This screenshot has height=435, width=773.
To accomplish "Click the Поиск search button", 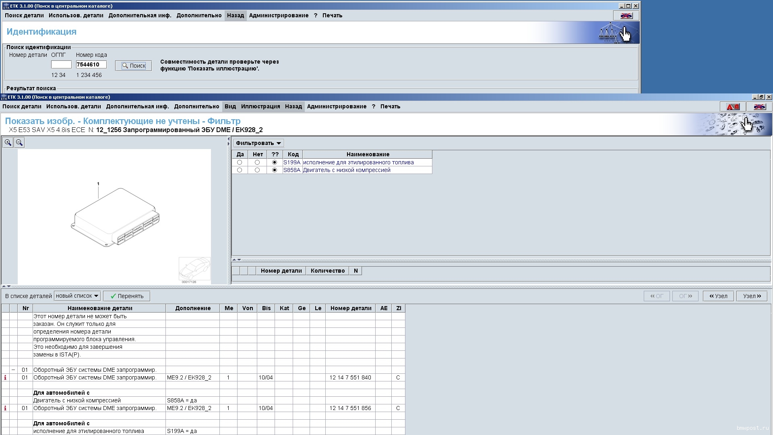I will click(x=133, y=66).
